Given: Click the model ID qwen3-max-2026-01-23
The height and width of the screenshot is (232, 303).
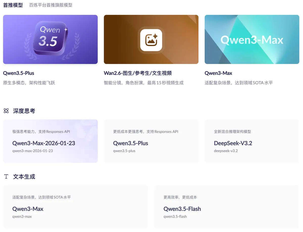Looking at the screenshot, I should [x=33, y=151].
